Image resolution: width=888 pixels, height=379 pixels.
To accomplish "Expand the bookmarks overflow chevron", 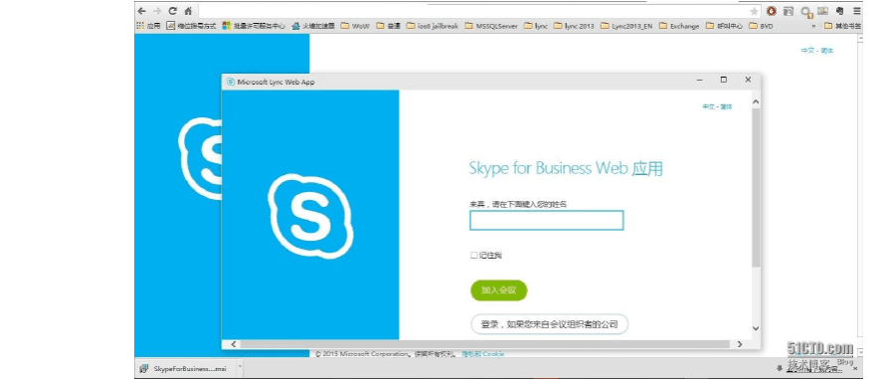I will click(x=813, y=26).
